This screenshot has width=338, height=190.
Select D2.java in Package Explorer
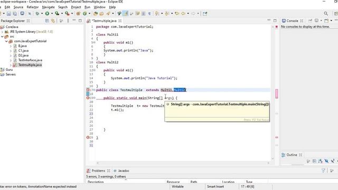pyautogui.click(x=23, y=55)
